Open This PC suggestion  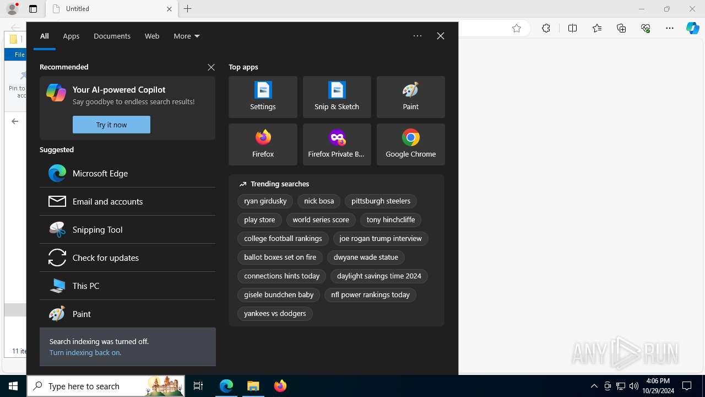click(x=127, y=286)
